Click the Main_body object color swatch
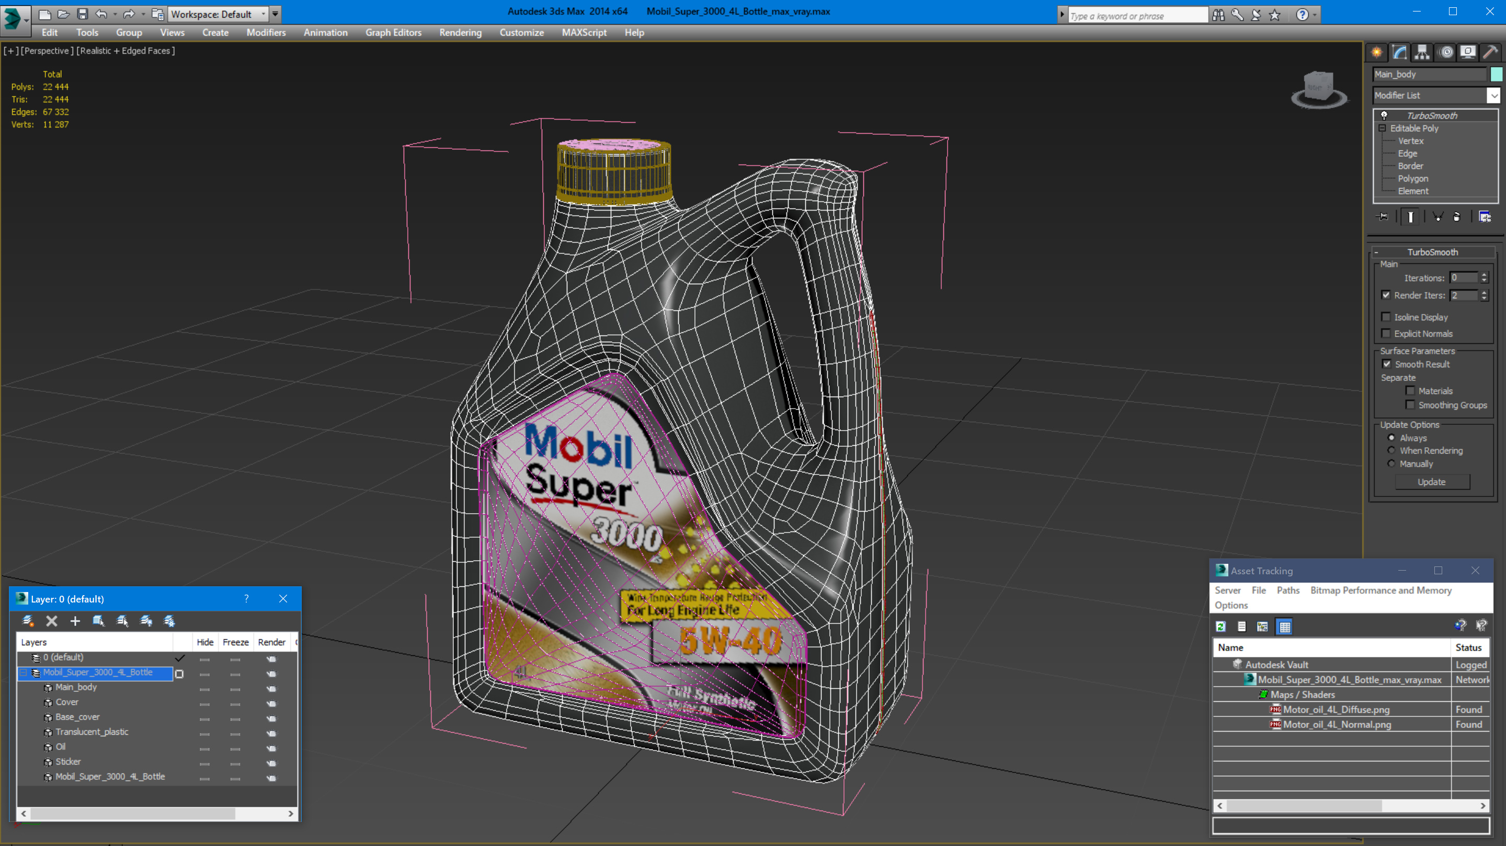1506x846 pixels. click(1497, 74)
